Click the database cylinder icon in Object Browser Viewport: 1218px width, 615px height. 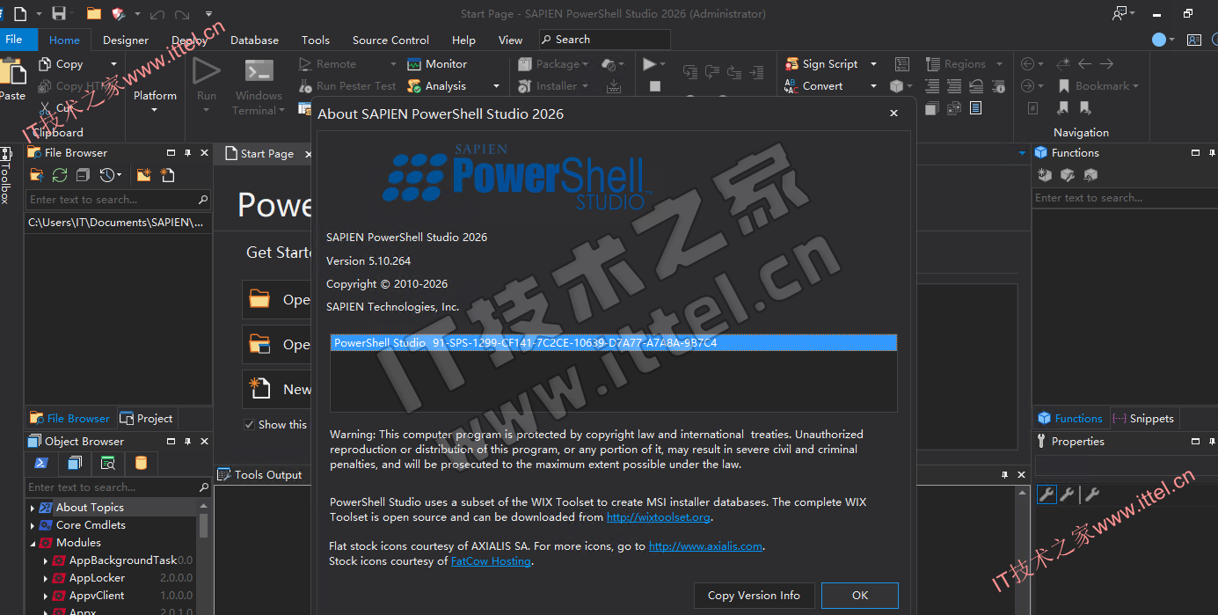[x=141, y=463]
